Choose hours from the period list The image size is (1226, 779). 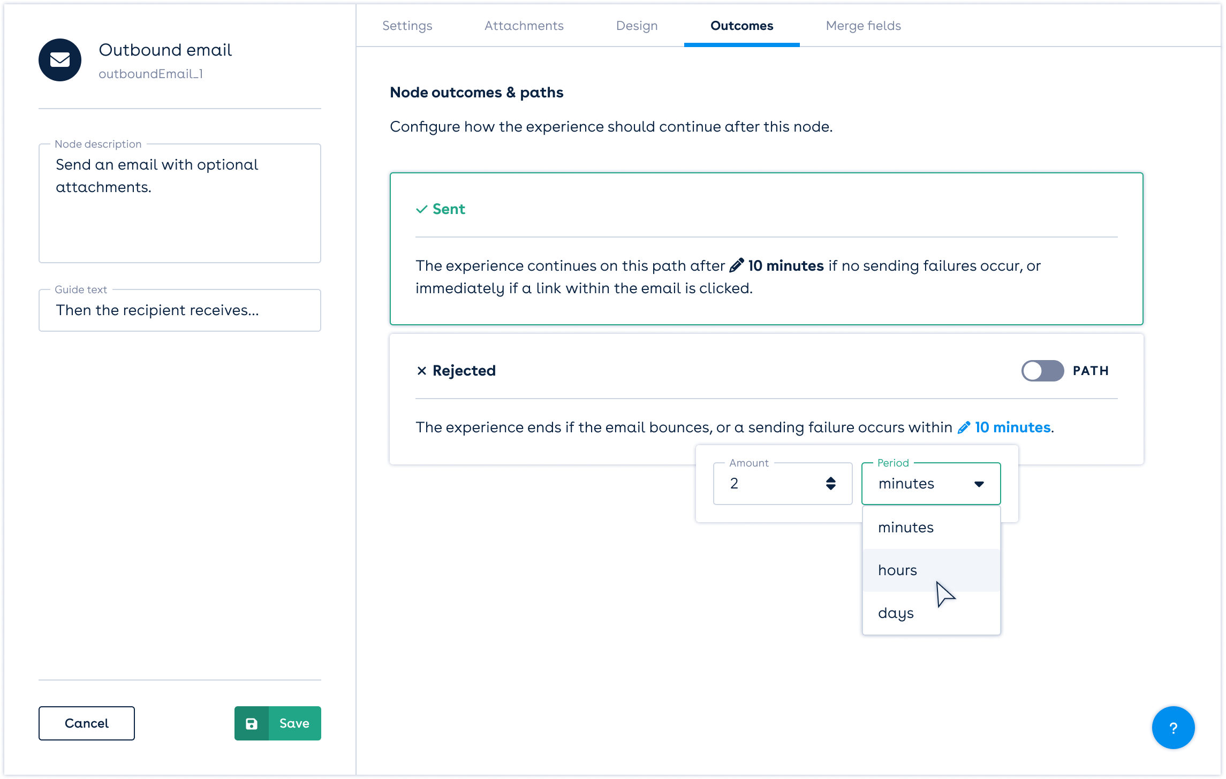point(931,570)
